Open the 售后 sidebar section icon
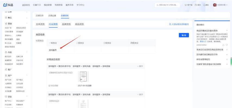The height and width of the screenshot is (108, 232). (x=6, y=18)
